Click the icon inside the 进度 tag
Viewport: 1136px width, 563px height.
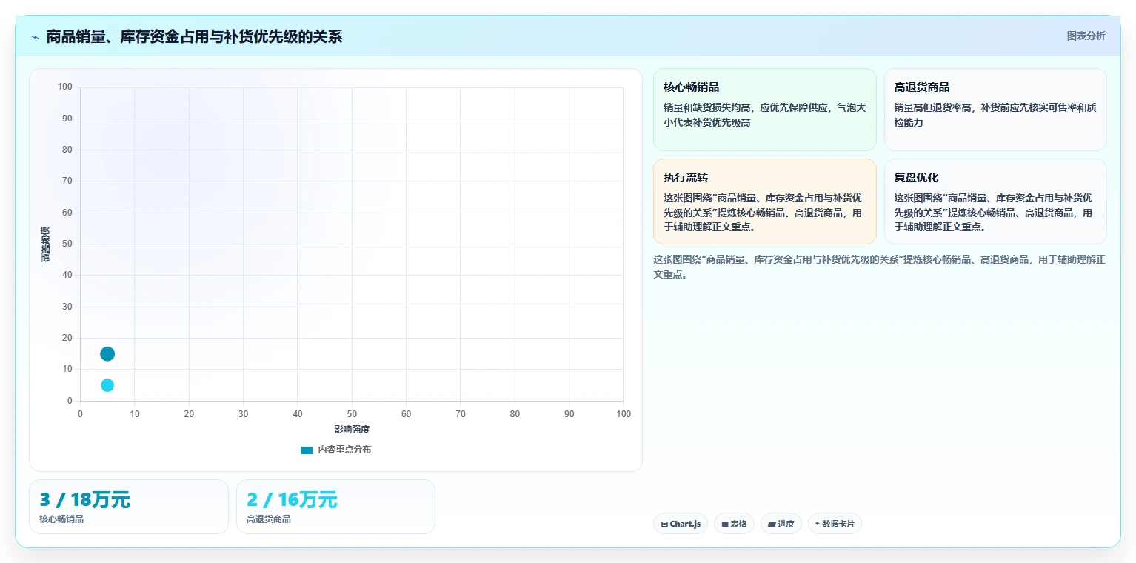coord(772,524)
